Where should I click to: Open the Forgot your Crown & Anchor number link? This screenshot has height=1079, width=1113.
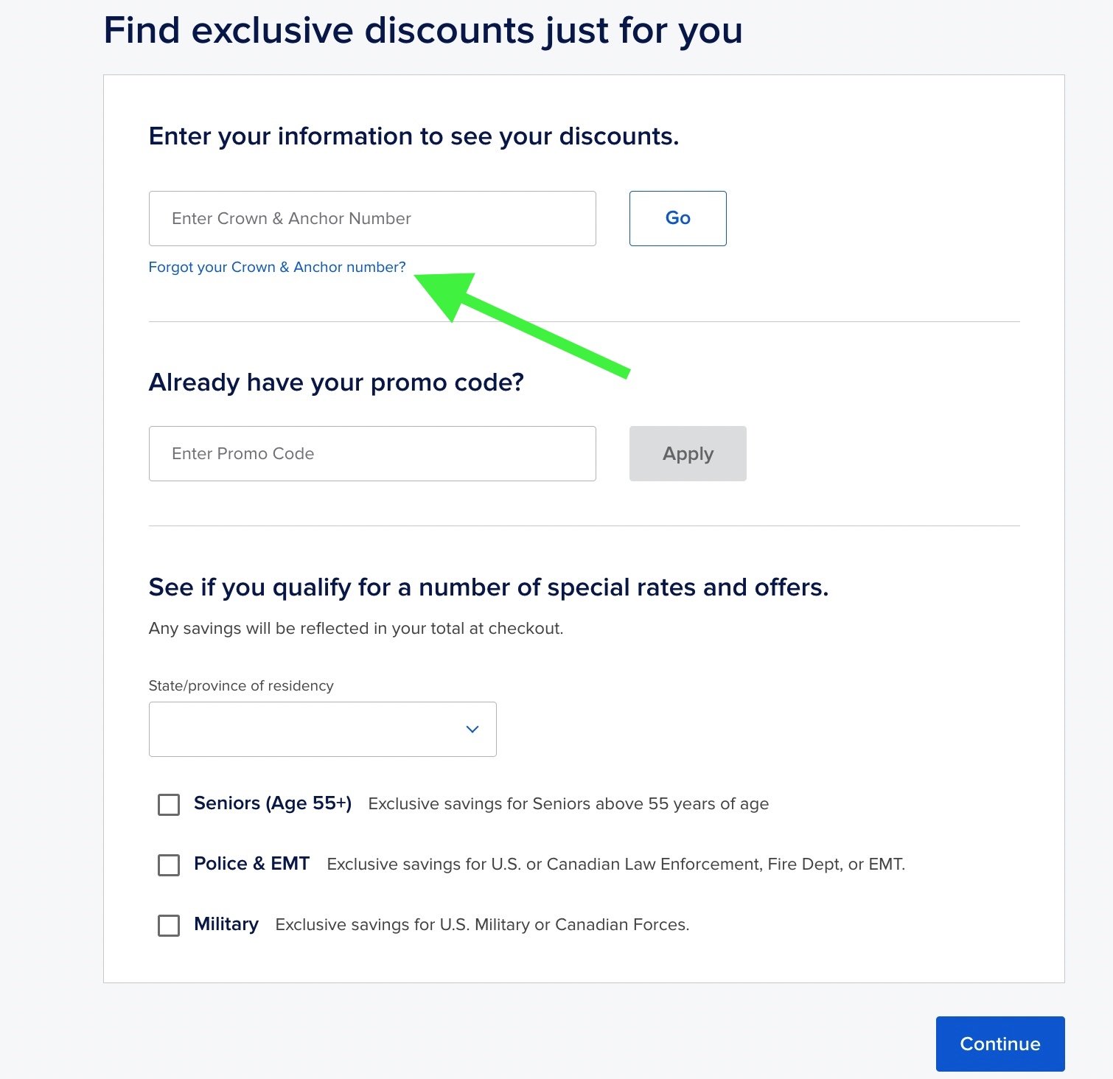[x=277, y=267]
